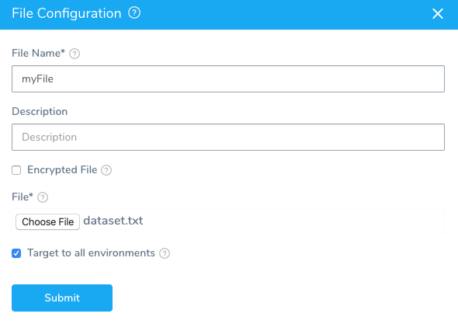Screen dimensions: 458x324
Task: Click the help icon next to File Name
Action: tap(75, 54)
